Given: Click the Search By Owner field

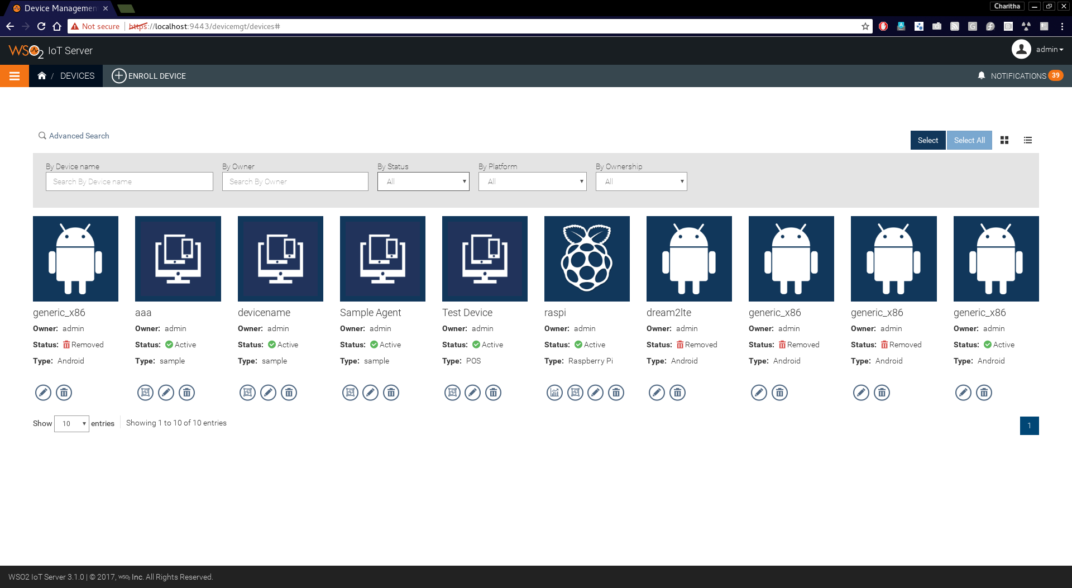Looking at the screenshot, I should pyautogui.click(x=295, y=181).
